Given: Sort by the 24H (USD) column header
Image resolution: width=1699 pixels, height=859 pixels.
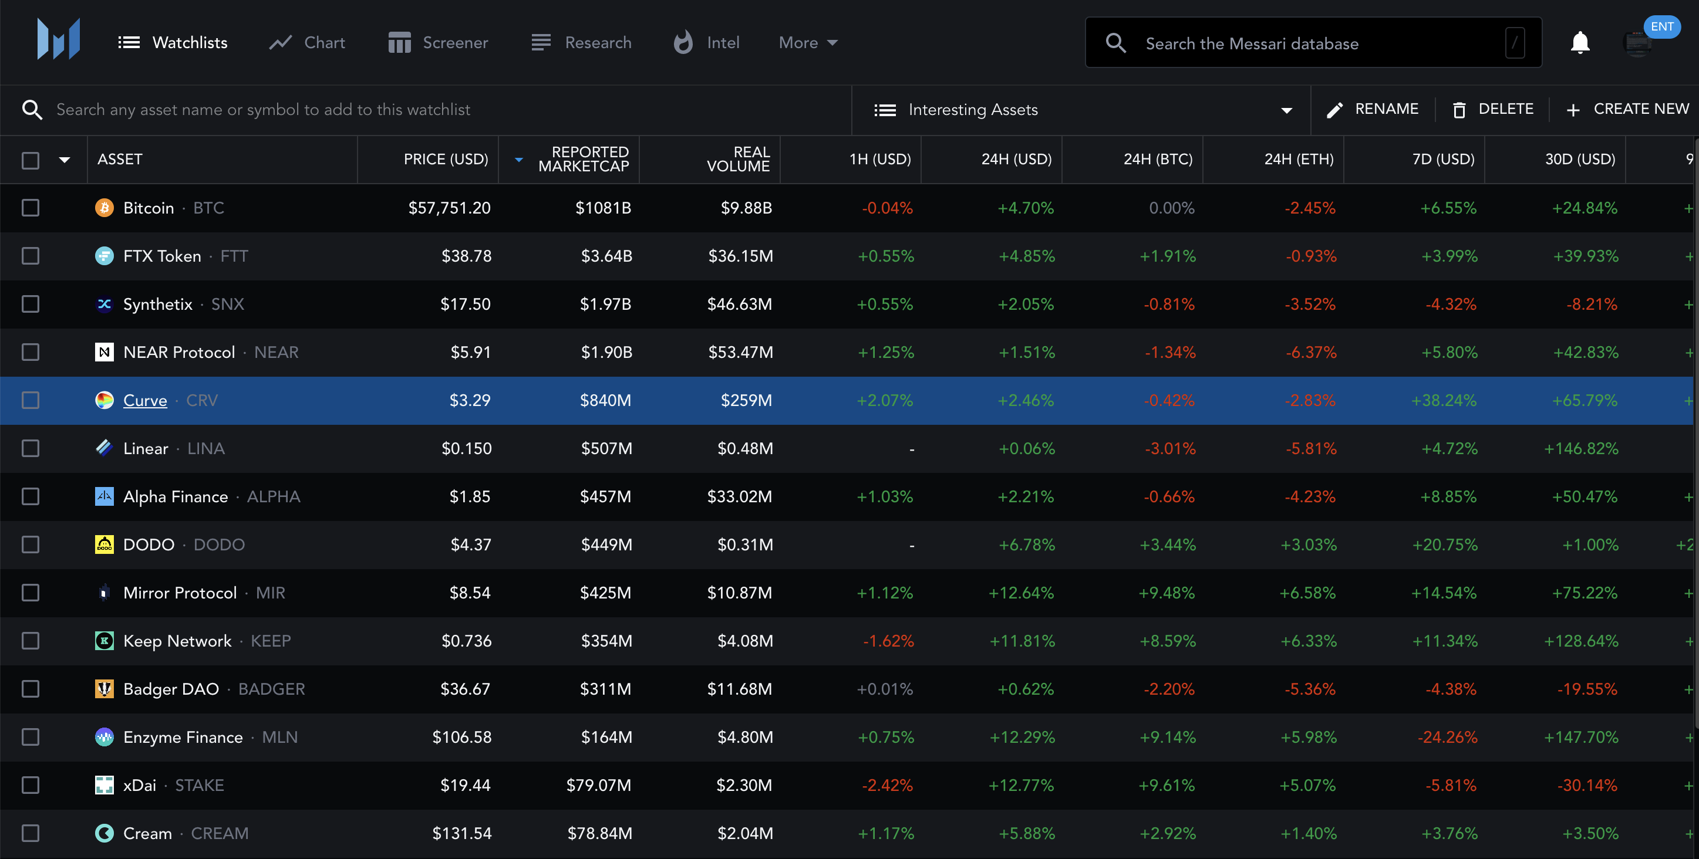Looking at the screenshot, I should 1016,160.
